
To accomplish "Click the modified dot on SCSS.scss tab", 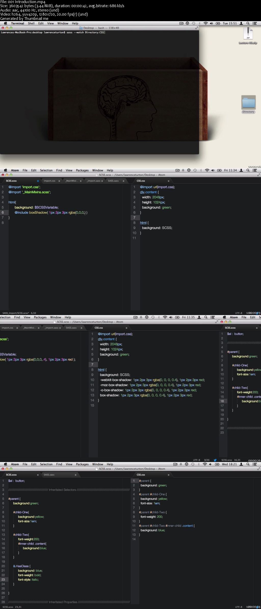I will [38, 181].
